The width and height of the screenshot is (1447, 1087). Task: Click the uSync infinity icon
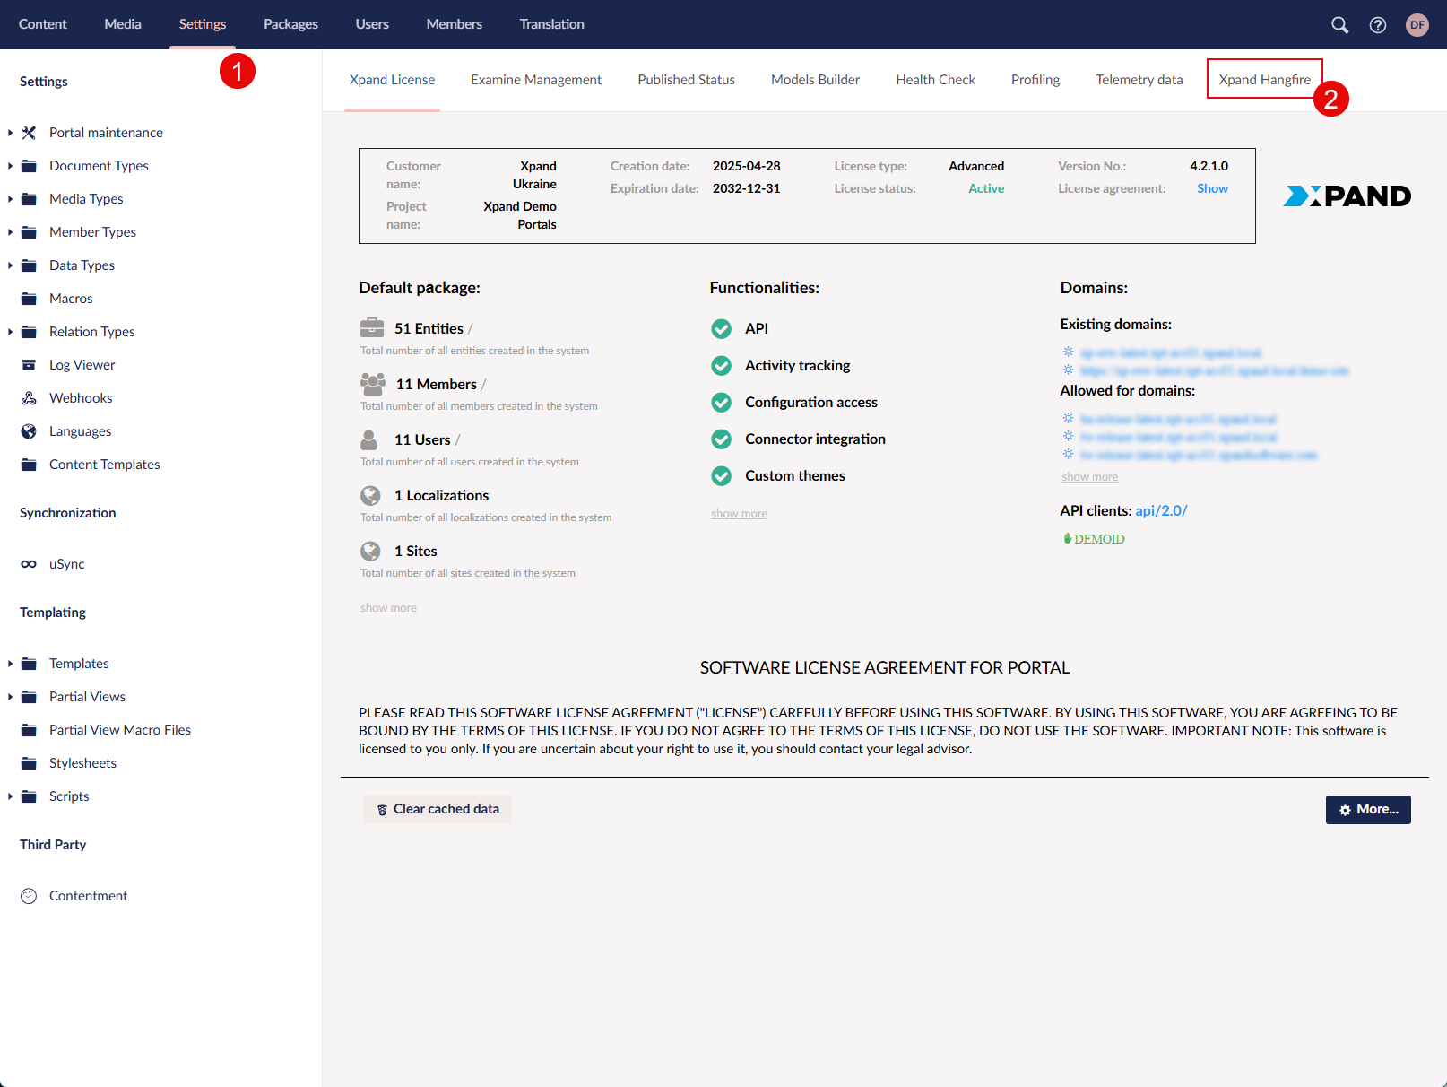[x=29, y=564]
